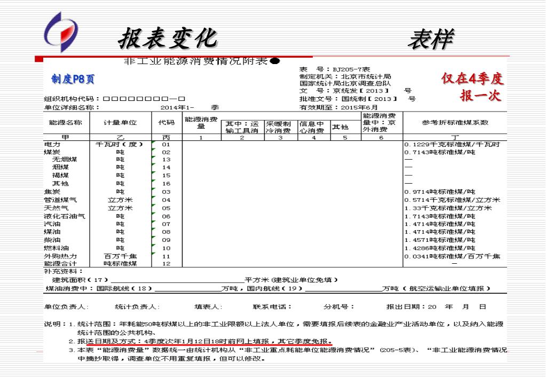
Task: Click the 国内航线（19） blank line
Action: coord(343,290)
